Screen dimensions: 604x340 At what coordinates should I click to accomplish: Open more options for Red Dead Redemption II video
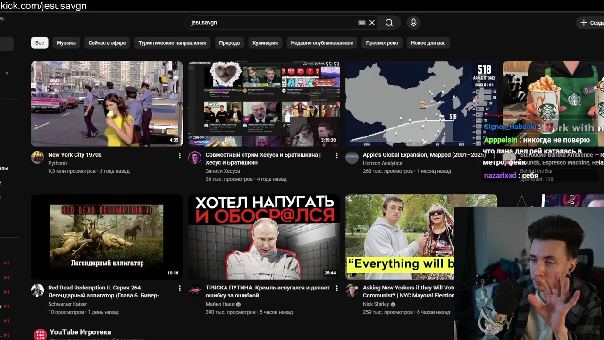point(179,288)
